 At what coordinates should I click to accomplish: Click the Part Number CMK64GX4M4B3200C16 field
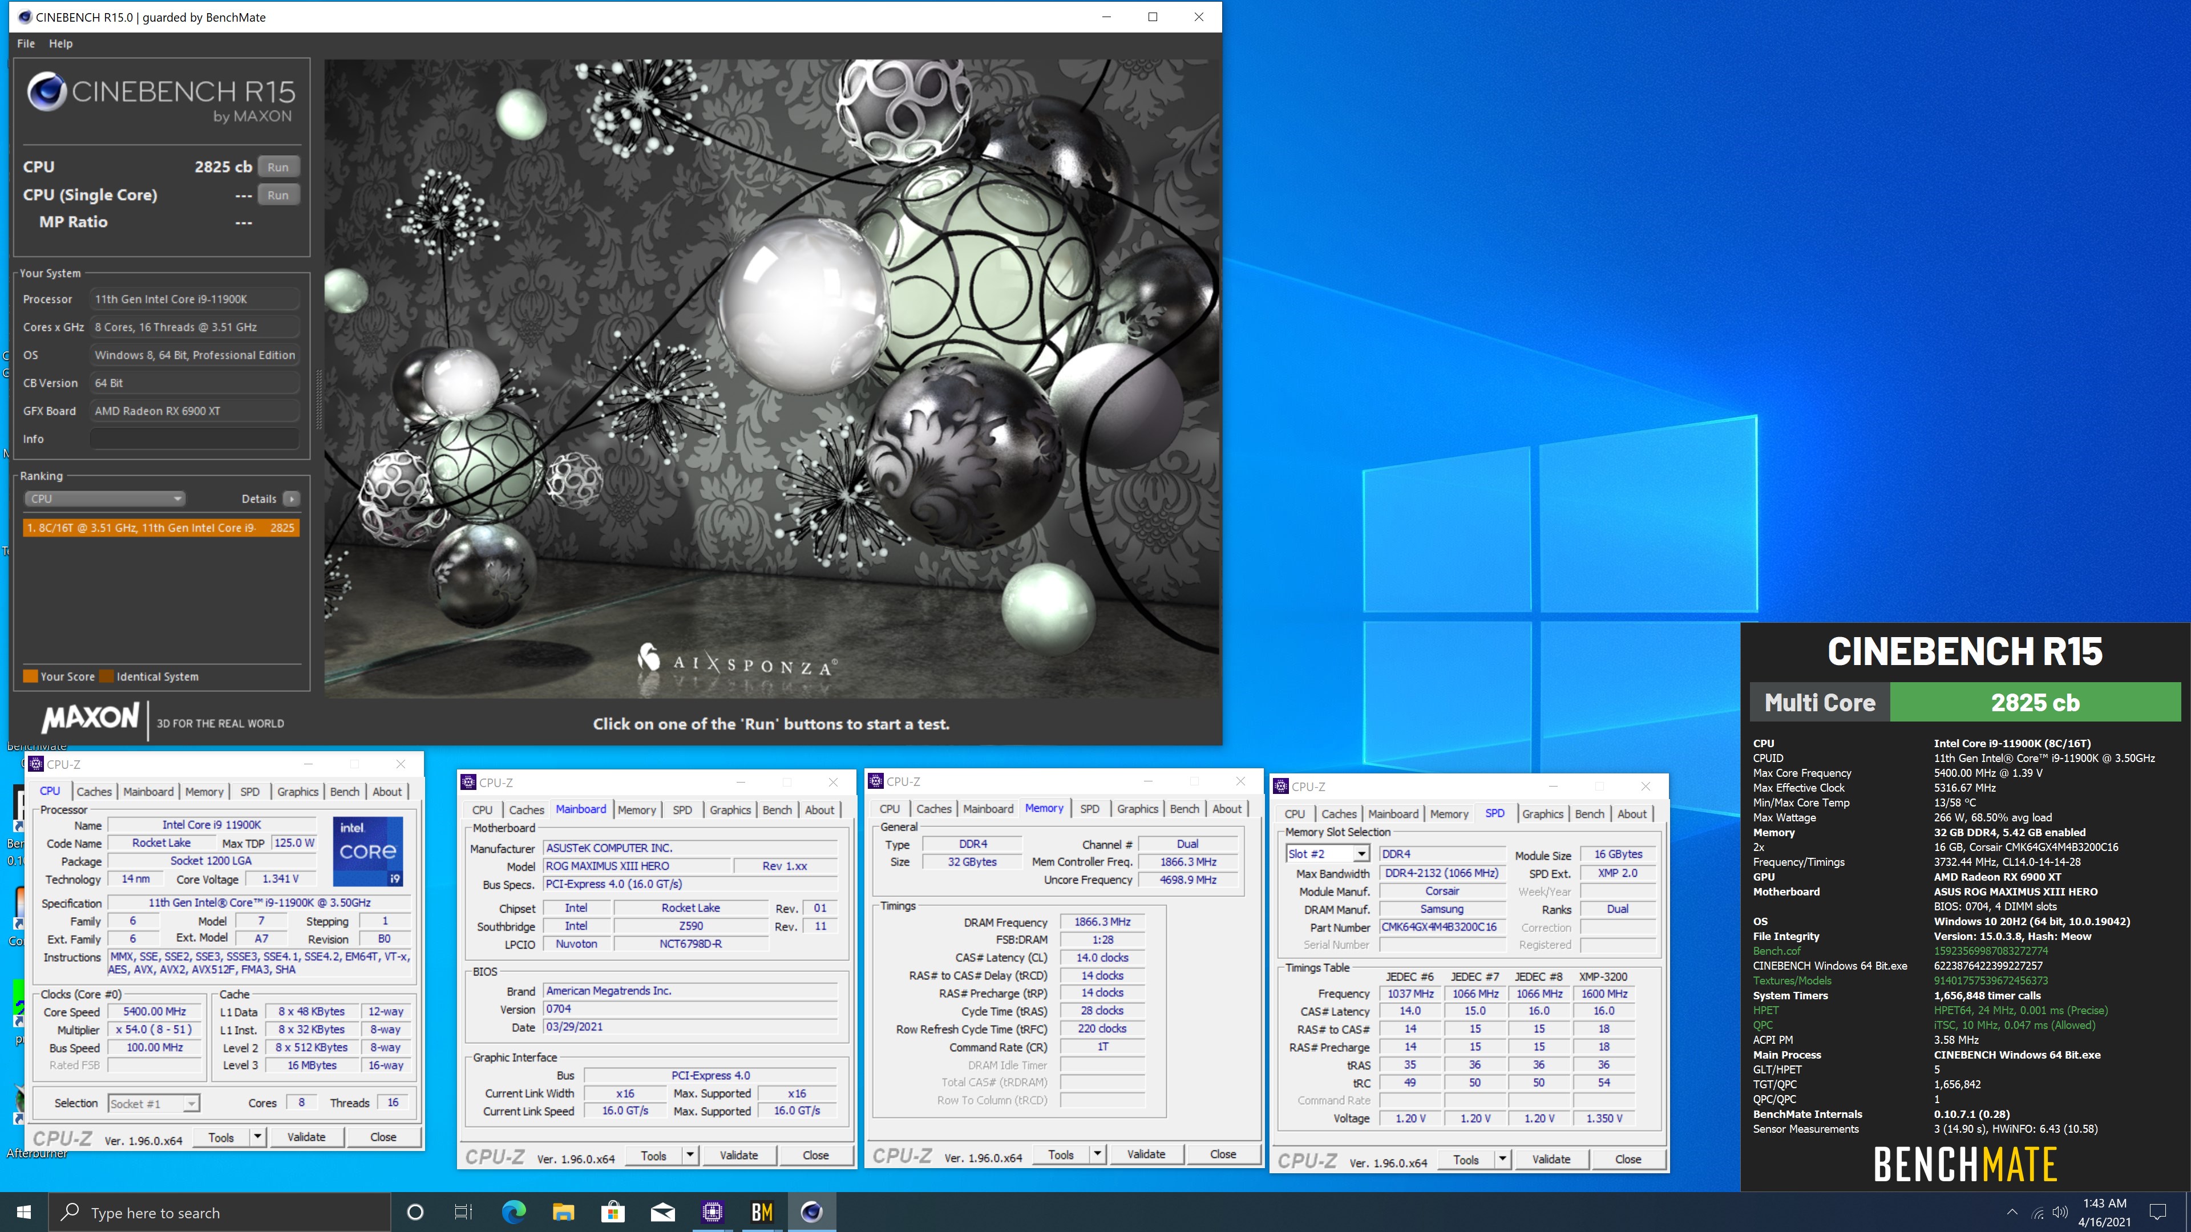click(x=1442, y=927)
